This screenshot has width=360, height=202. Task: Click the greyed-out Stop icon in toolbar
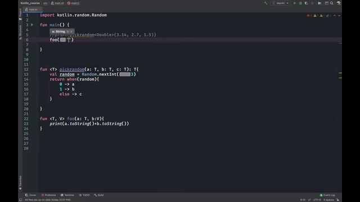point(312,3)
